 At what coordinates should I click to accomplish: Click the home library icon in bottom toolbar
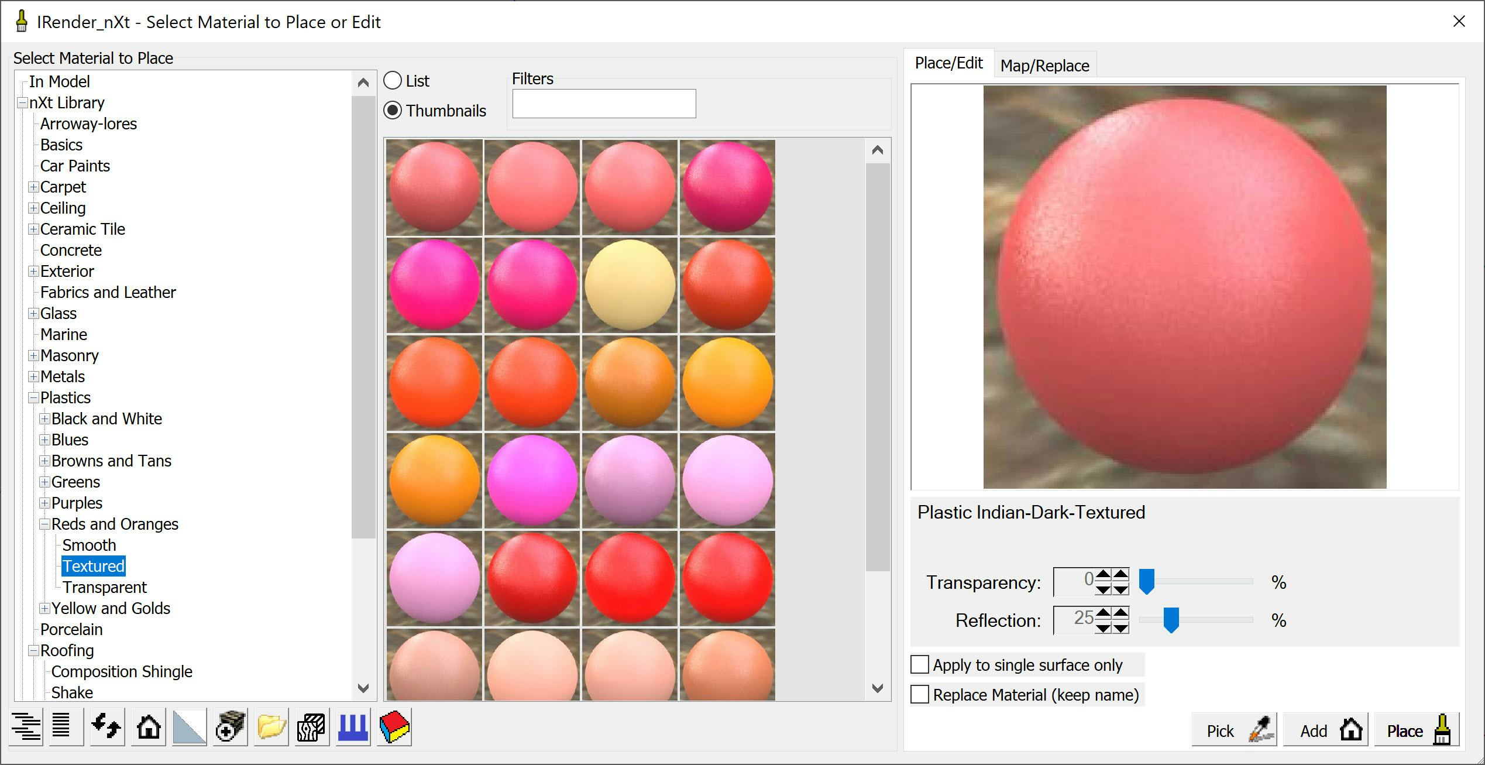pos(148,728)
